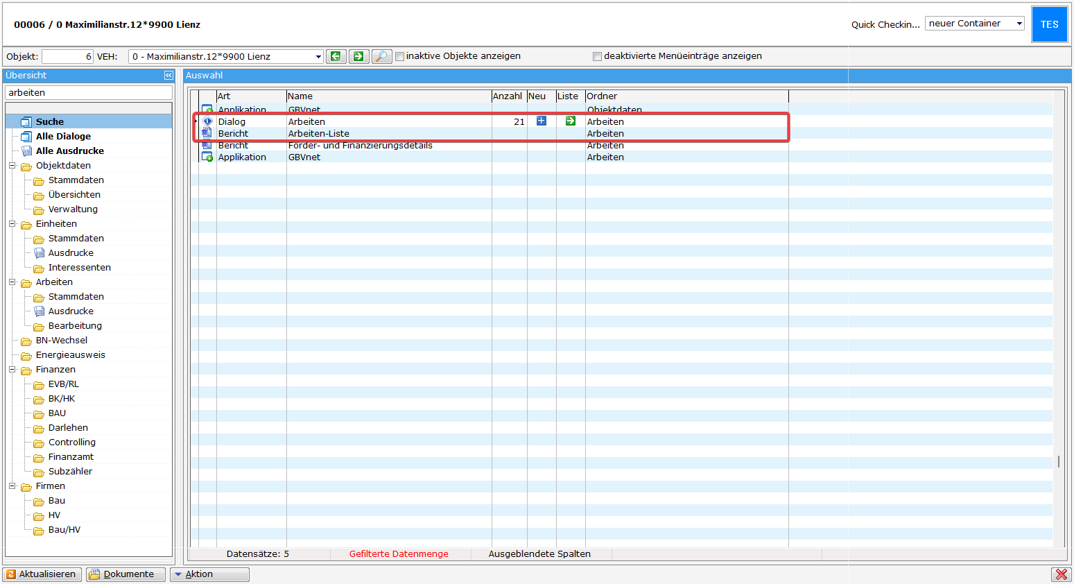The height and width of the screenshot is (584, 1074).
Task: Collapse the Übersicht panel with double-arrow icon
Action: coord(168,75)
